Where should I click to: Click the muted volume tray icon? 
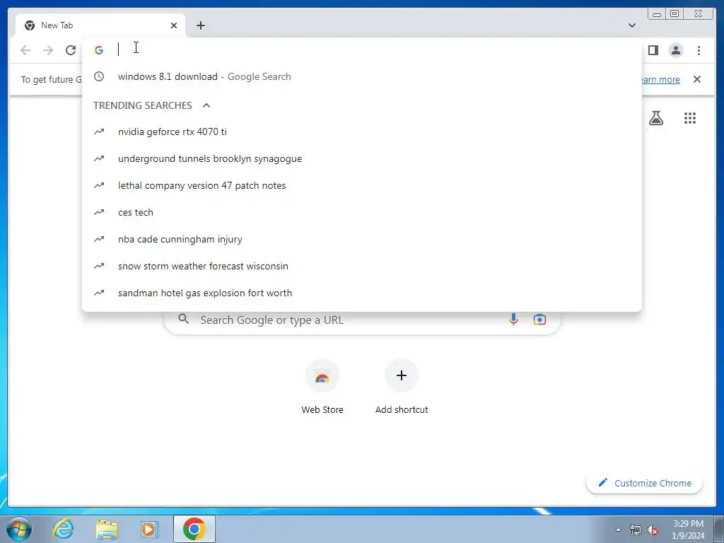[x=653, y=530]
